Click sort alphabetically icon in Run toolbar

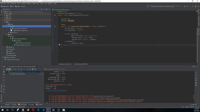(13, 69)
